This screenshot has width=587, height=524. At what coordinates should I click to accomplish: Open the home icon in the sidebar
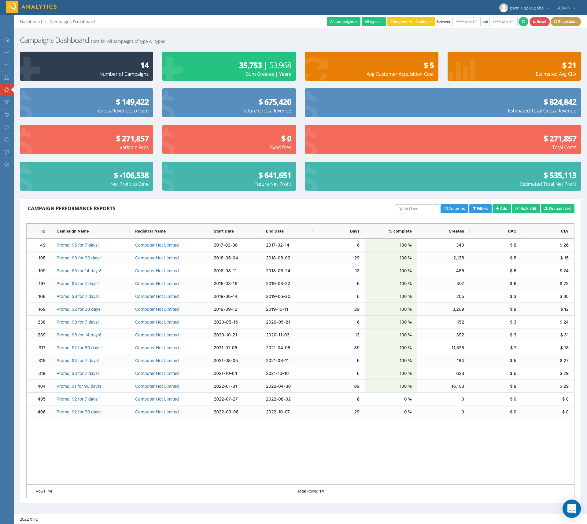pos(7,40)
